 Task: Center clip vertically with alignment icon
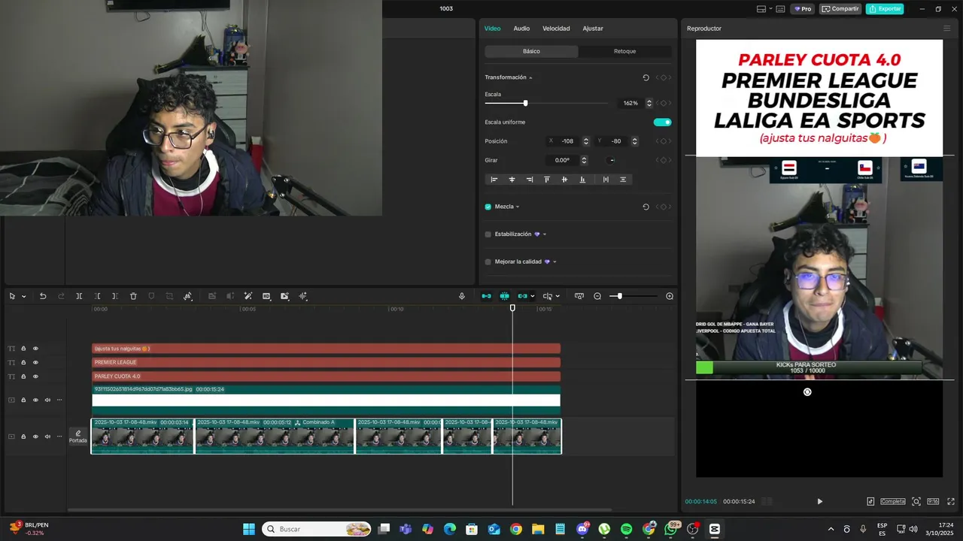pyautogui.click(x=564, y=180)
